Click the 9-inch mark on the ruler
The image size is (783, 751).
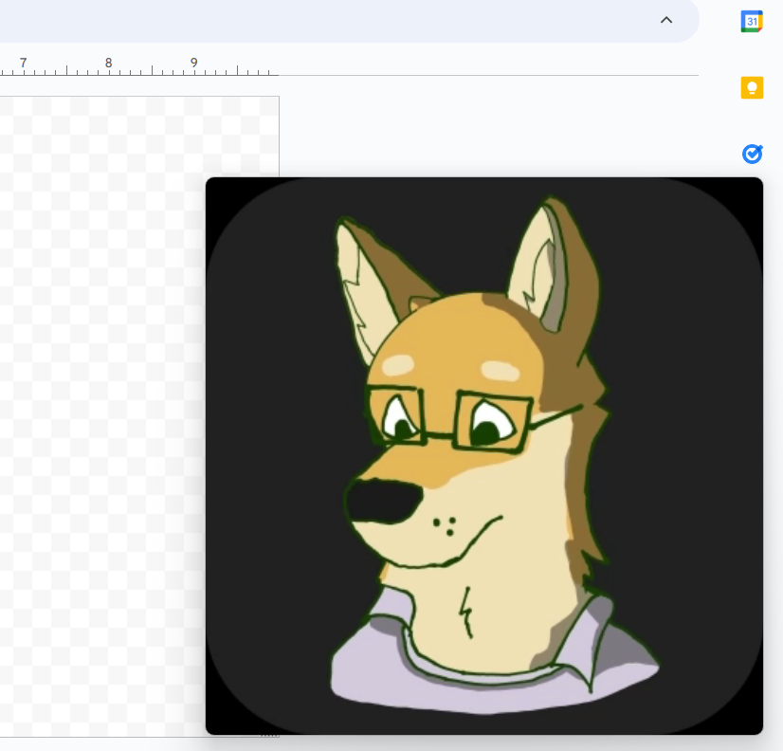tap(192, 63)
